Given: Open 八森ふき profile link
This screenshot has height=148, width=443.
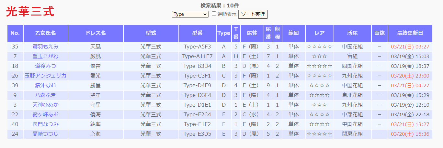Looking at the screenshot, I should coord(45,95).
